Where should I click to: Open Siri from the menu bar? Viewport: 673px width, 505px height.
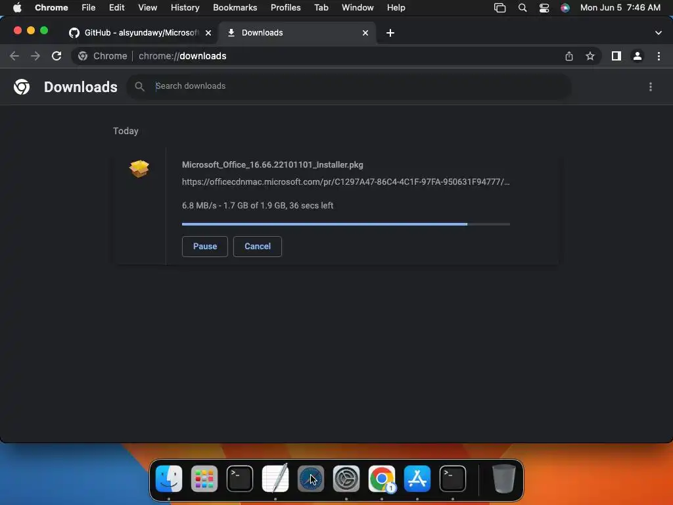tap(565, 8)
